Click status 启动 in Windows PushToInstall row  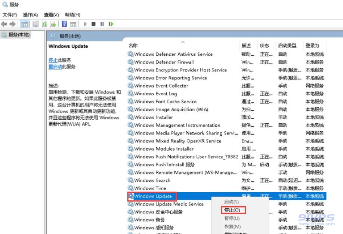[x=264, y=164]
